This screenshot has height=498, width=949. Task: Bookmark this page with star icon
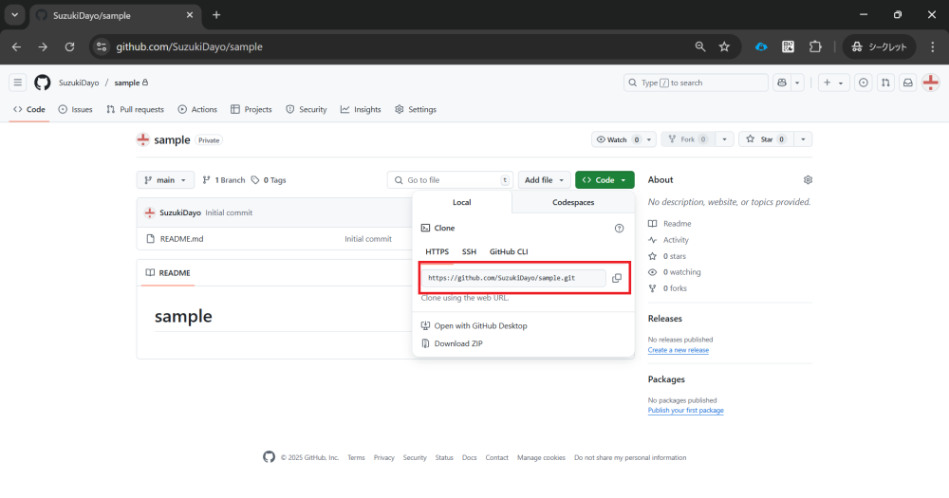pos(724,46)
